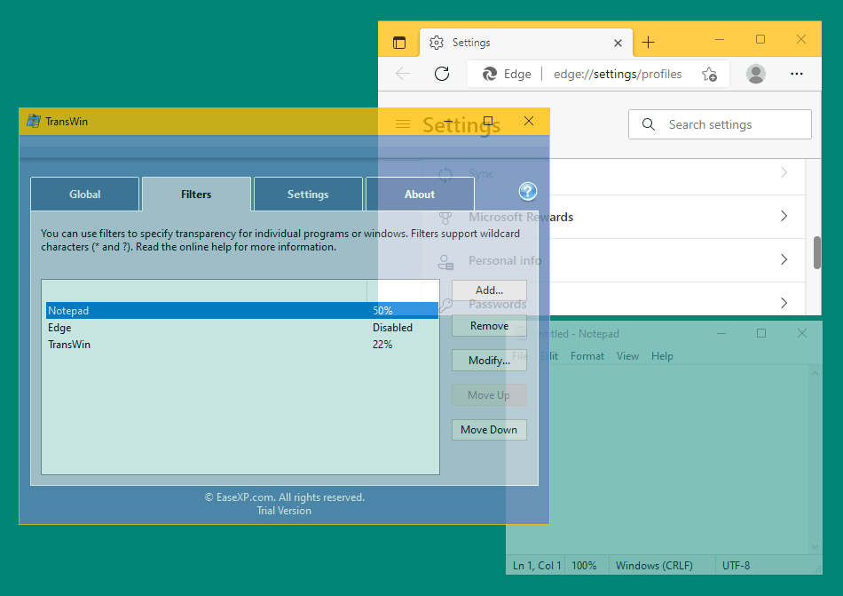Click the Move Up button
Viewport: 843px width, 596px height.
tap(489, 395)
